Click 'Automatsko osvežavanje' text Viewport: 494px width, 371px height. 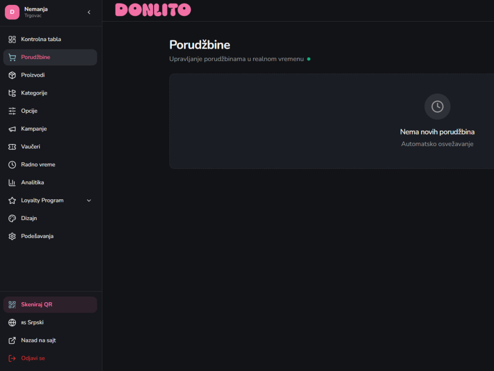[437, 144]
